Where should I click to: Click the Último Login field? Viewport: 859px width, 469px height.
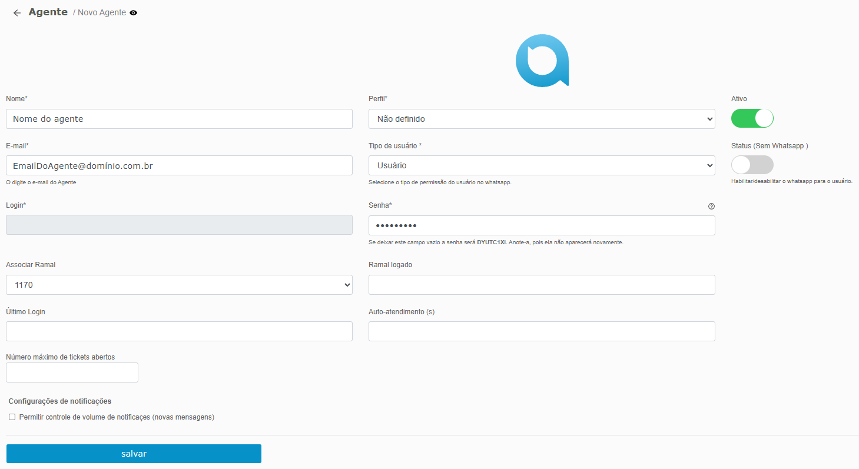point(179,331)
